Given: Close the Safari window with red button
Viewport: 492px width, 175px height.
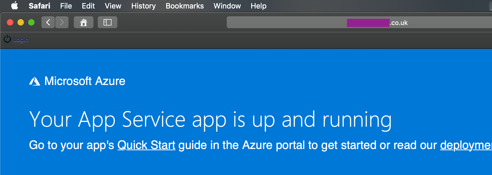Looking at the screenshot, I should [x=10, y=22].
